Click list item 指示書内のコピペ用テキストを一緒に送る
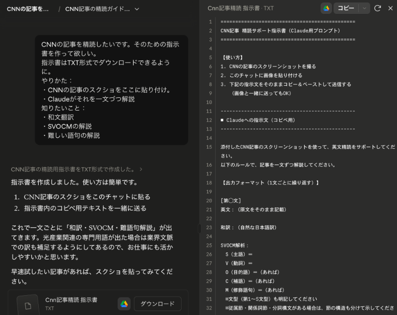The image size is (397, 315). pyautogui.click(x=85, y=208)
